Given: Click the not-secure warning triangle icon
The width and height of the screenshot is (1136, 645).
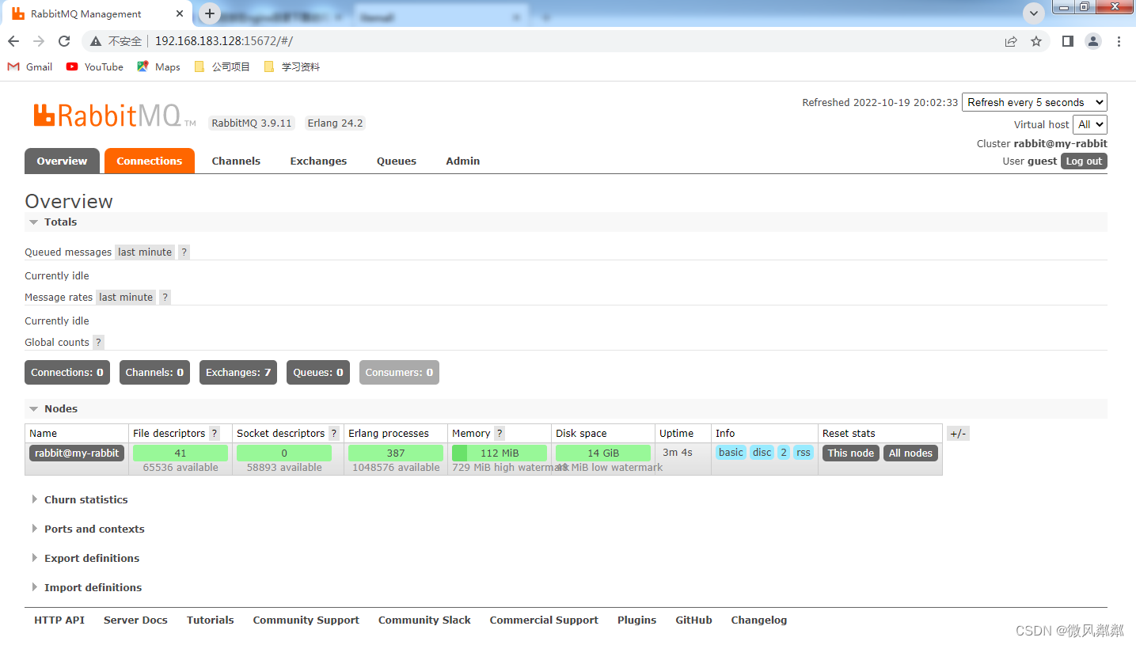Looking at the screenshot, I should coord(96,41).
